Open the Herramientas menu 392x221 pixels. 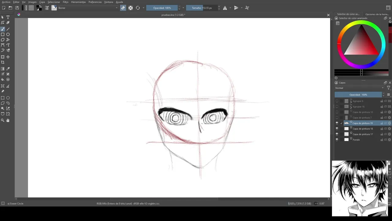pos(78,2)
